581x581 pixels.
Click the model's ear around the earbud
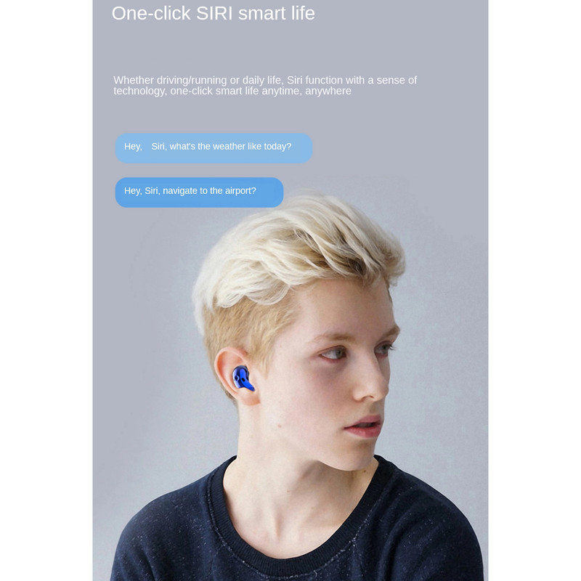click(235, 374)
